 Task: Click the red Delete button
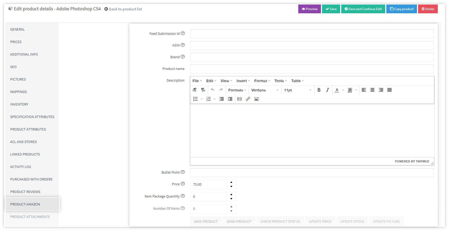428,9
